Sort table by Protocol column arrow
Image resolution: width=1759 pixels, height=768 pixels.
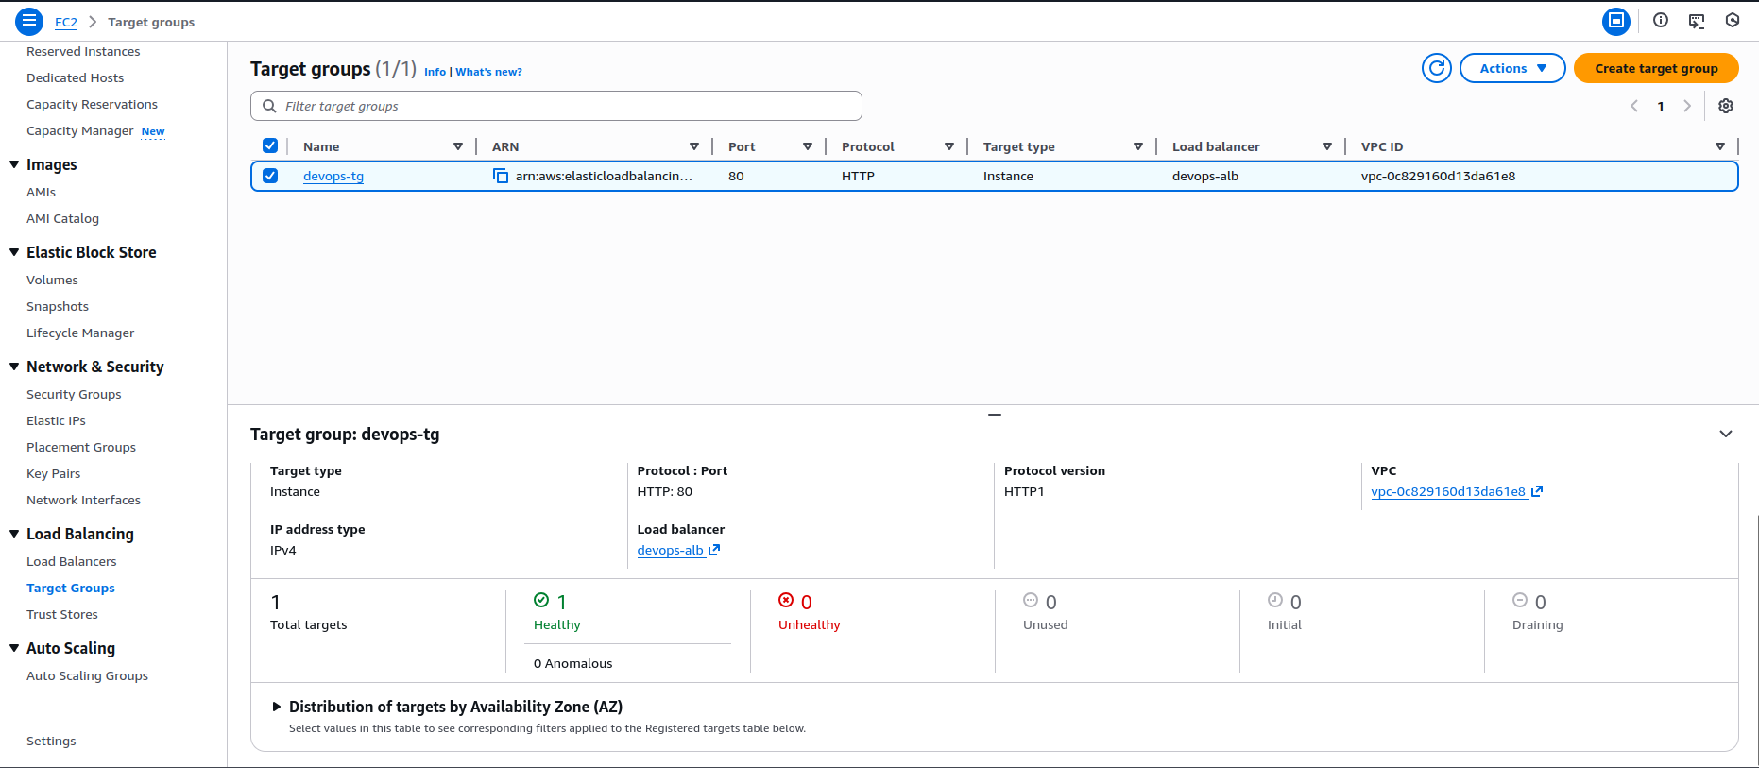(x=949, y=146)
